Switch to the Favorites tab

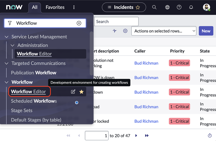point(55,7)
